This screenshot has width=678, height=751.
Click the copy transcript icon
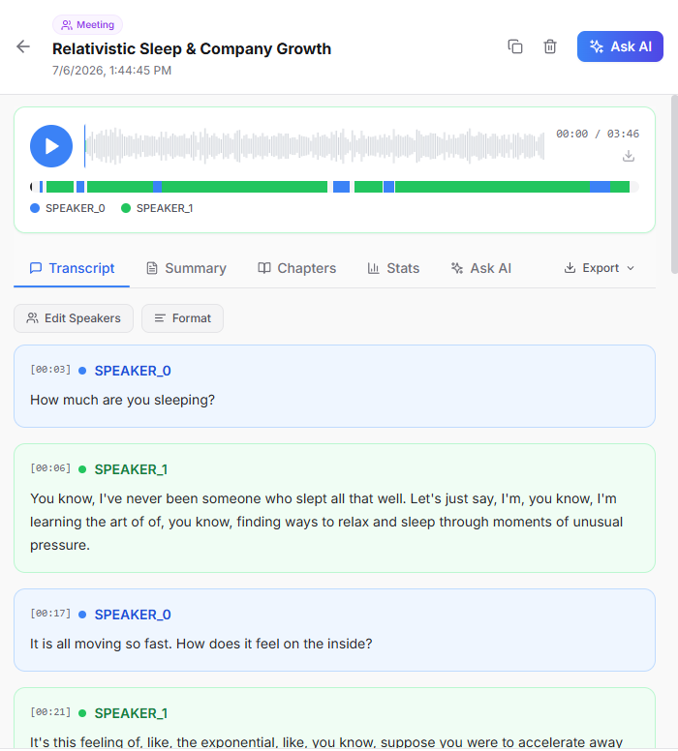tap(515, 46)
